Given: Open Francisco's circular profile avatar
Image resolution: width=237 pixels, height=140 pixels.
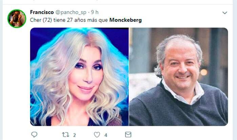Looking at the screenshot, I should [17, 19].
